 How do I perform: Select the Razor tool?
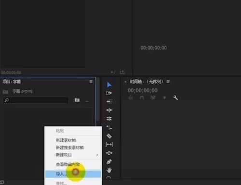click(x=109, y=136)
